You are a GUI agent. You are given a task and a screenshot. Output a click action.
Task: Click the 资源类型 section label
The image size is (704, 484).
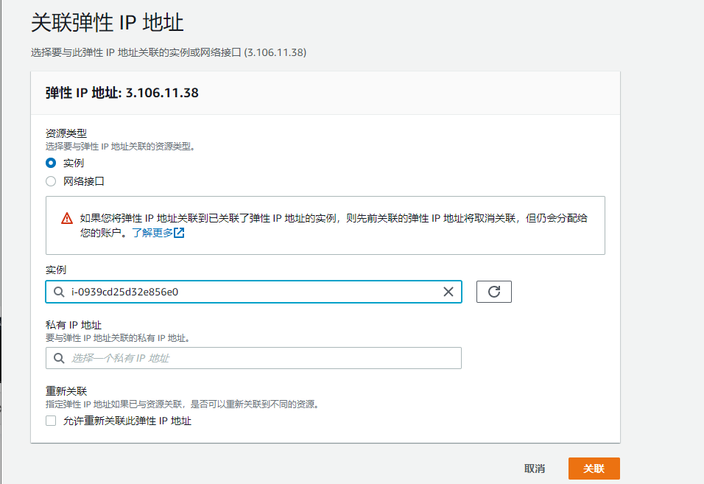pos(66,133)
